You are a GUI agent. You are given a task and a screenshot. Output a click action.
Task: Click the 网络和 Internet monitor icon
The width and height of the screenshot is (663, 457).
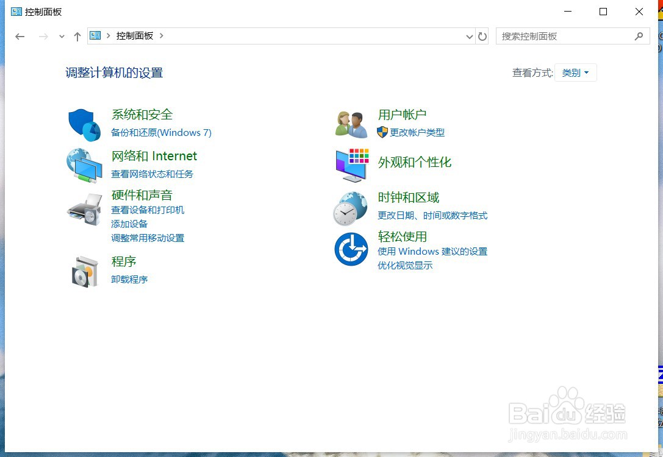pos(84,165)
